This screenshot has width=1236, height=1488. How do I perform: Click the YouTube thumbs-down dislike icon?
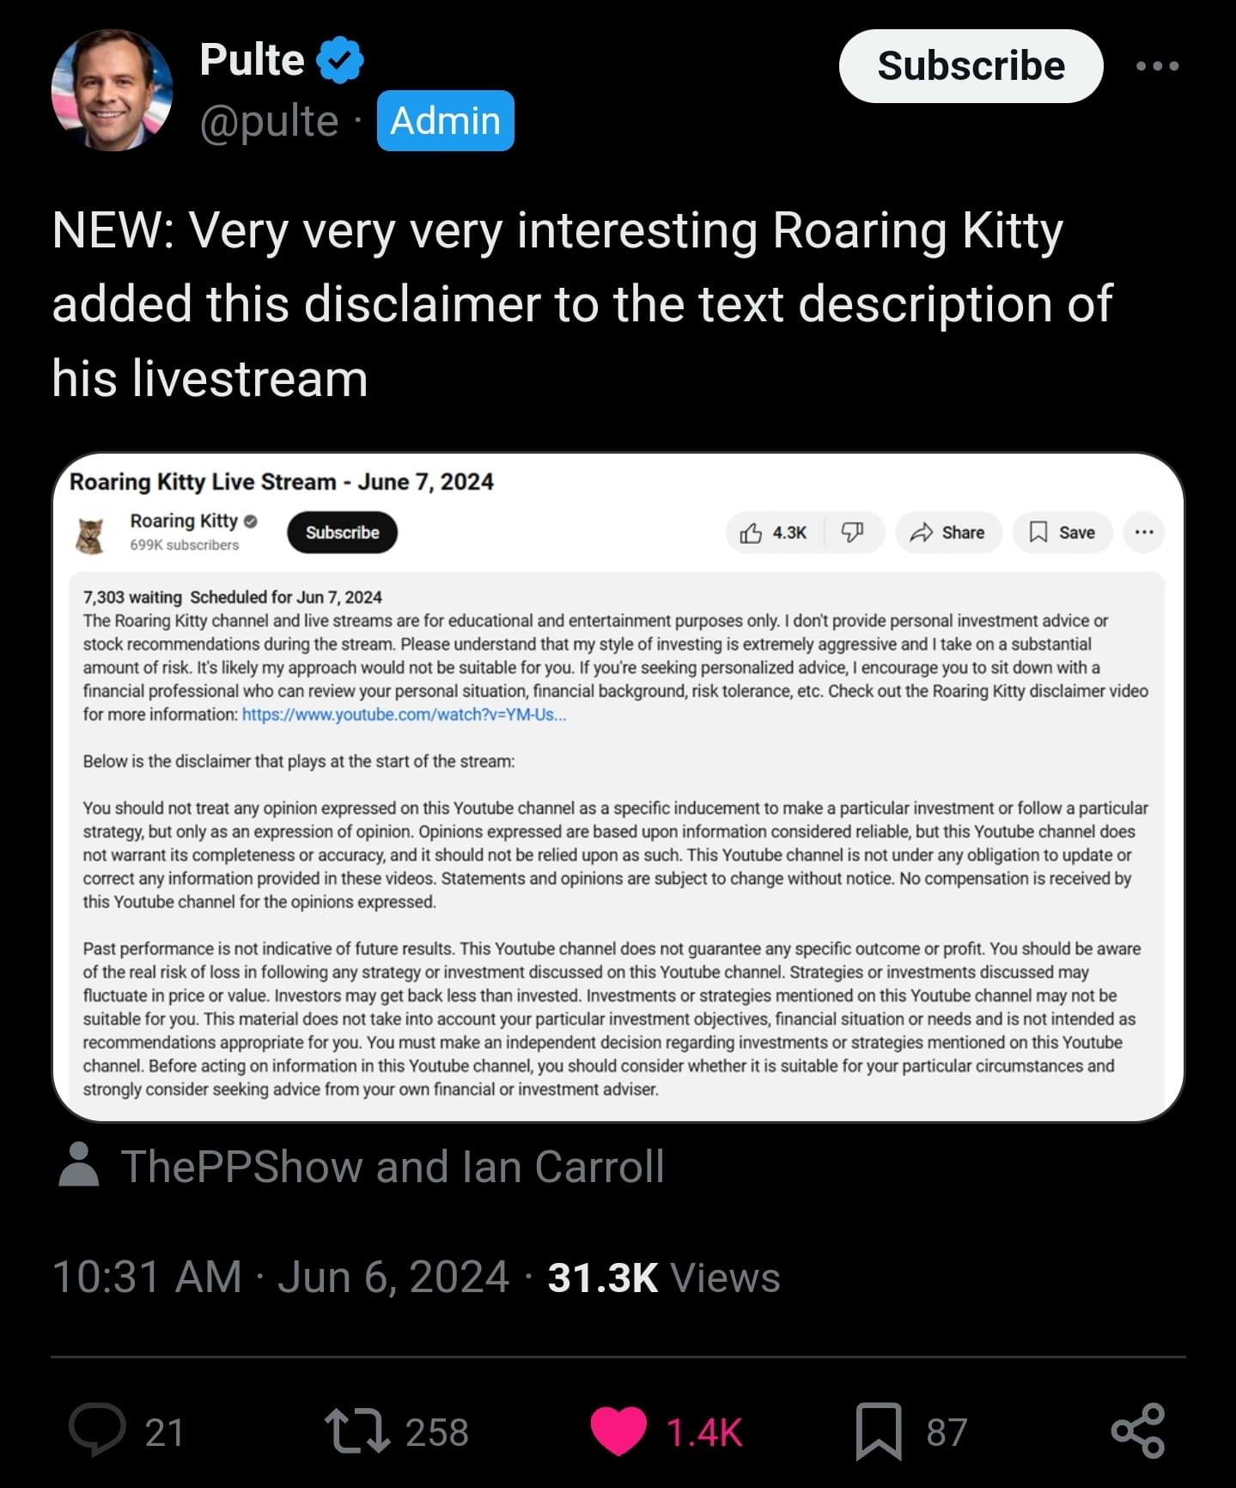[852, 533]
